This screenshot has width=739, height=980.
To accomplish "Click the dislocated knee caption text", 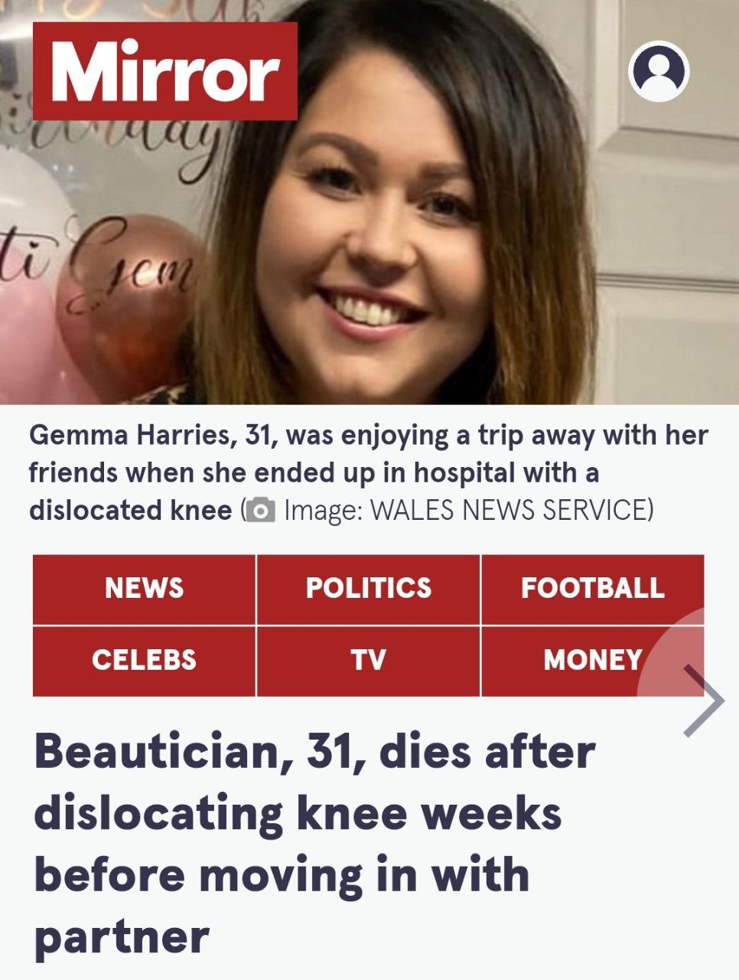I will coord(130,510).
